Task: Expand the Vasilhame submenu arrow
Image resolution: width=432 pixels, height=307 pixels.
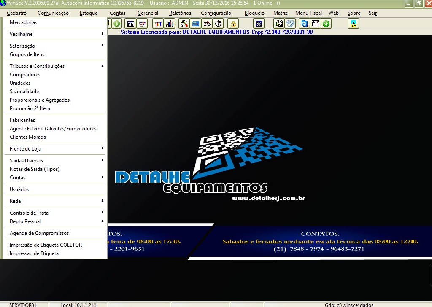Action: [x=102, y=34]
